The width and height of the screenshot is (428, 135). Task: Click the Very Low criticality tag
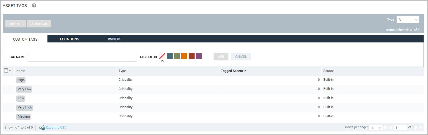[x=24, y=89]
